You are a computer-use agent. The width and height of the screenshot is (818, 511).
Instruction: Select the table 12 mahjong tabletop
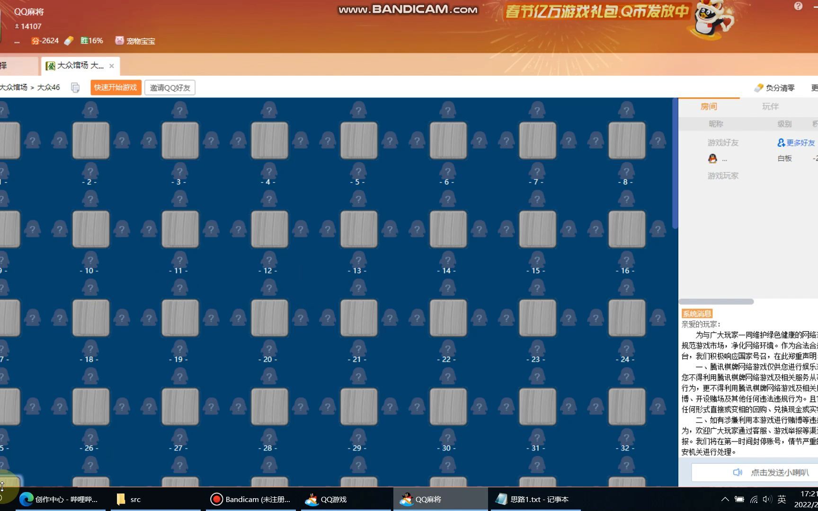click(270, 229)
